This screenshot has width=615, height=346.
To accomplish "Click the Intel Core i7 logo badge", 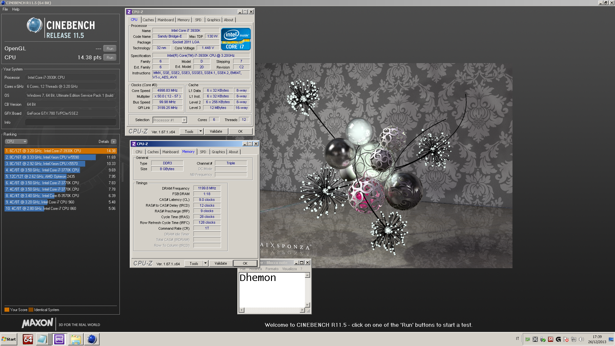I will click(x=236, y=39).
